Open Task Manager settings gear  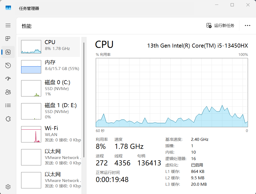click(x=8, y=187)
